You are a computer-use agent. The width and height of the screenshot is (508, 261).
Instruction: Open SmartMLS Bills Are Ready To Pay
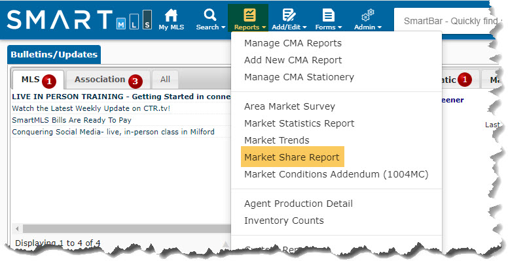[71, 120]
